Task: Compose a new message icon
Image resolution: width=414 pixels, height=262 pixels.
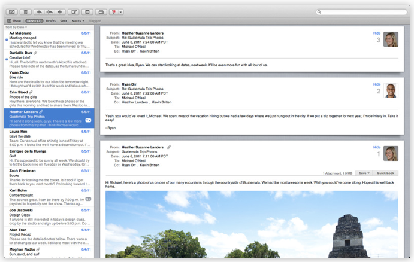Action: click(x=74, y=12)
